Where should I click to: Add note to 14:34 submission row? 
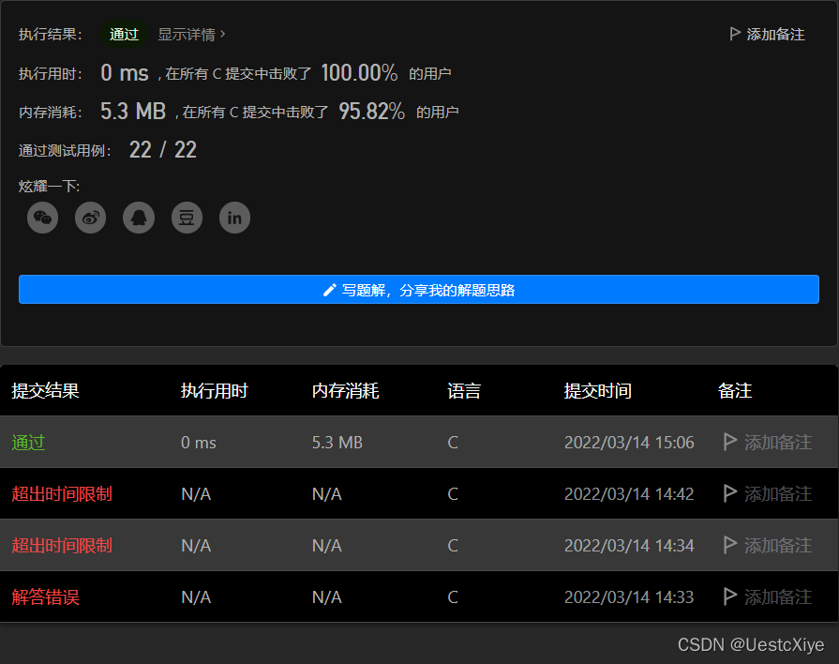point(768,546)
